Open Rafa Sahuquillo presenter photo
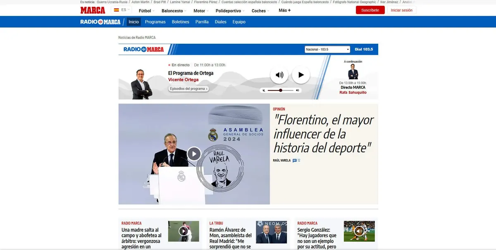Viewport: 496px width, 250px height. coord(353,71)
